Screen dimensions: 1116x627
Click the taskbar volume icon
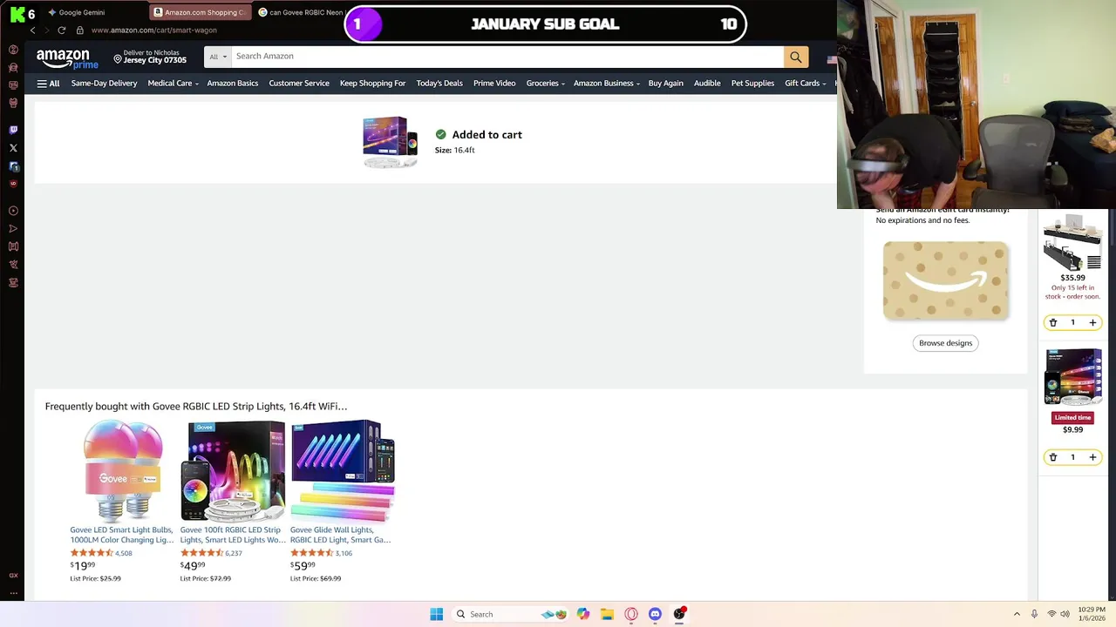point(1065,614)
